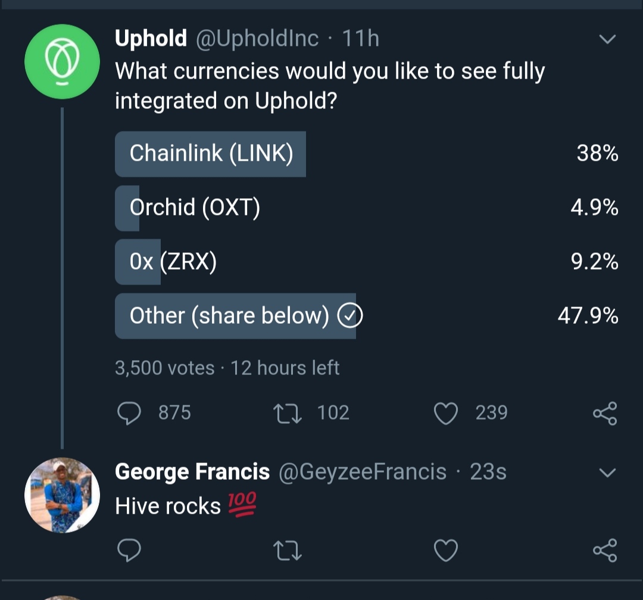Viewport: 643px width, 600px height.
Task: Retweet George Francis's Hive rocks tweet
Action: 288,551
